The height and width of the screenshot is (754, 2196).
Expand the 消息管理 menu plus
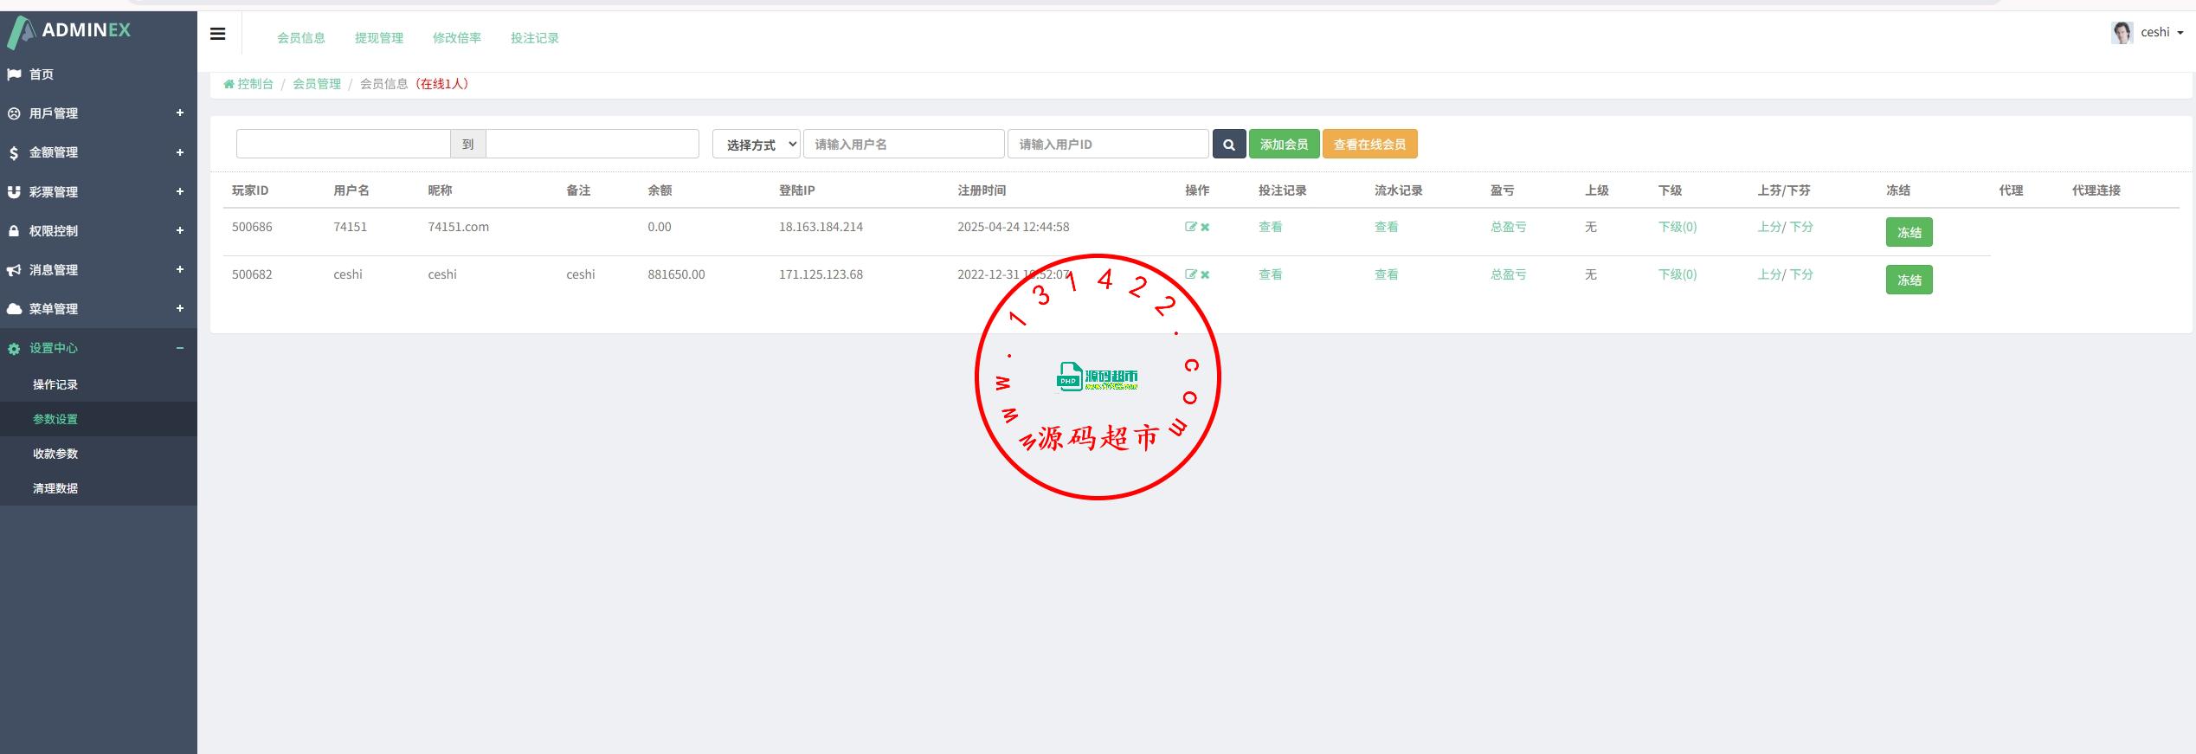coord(180,269)
